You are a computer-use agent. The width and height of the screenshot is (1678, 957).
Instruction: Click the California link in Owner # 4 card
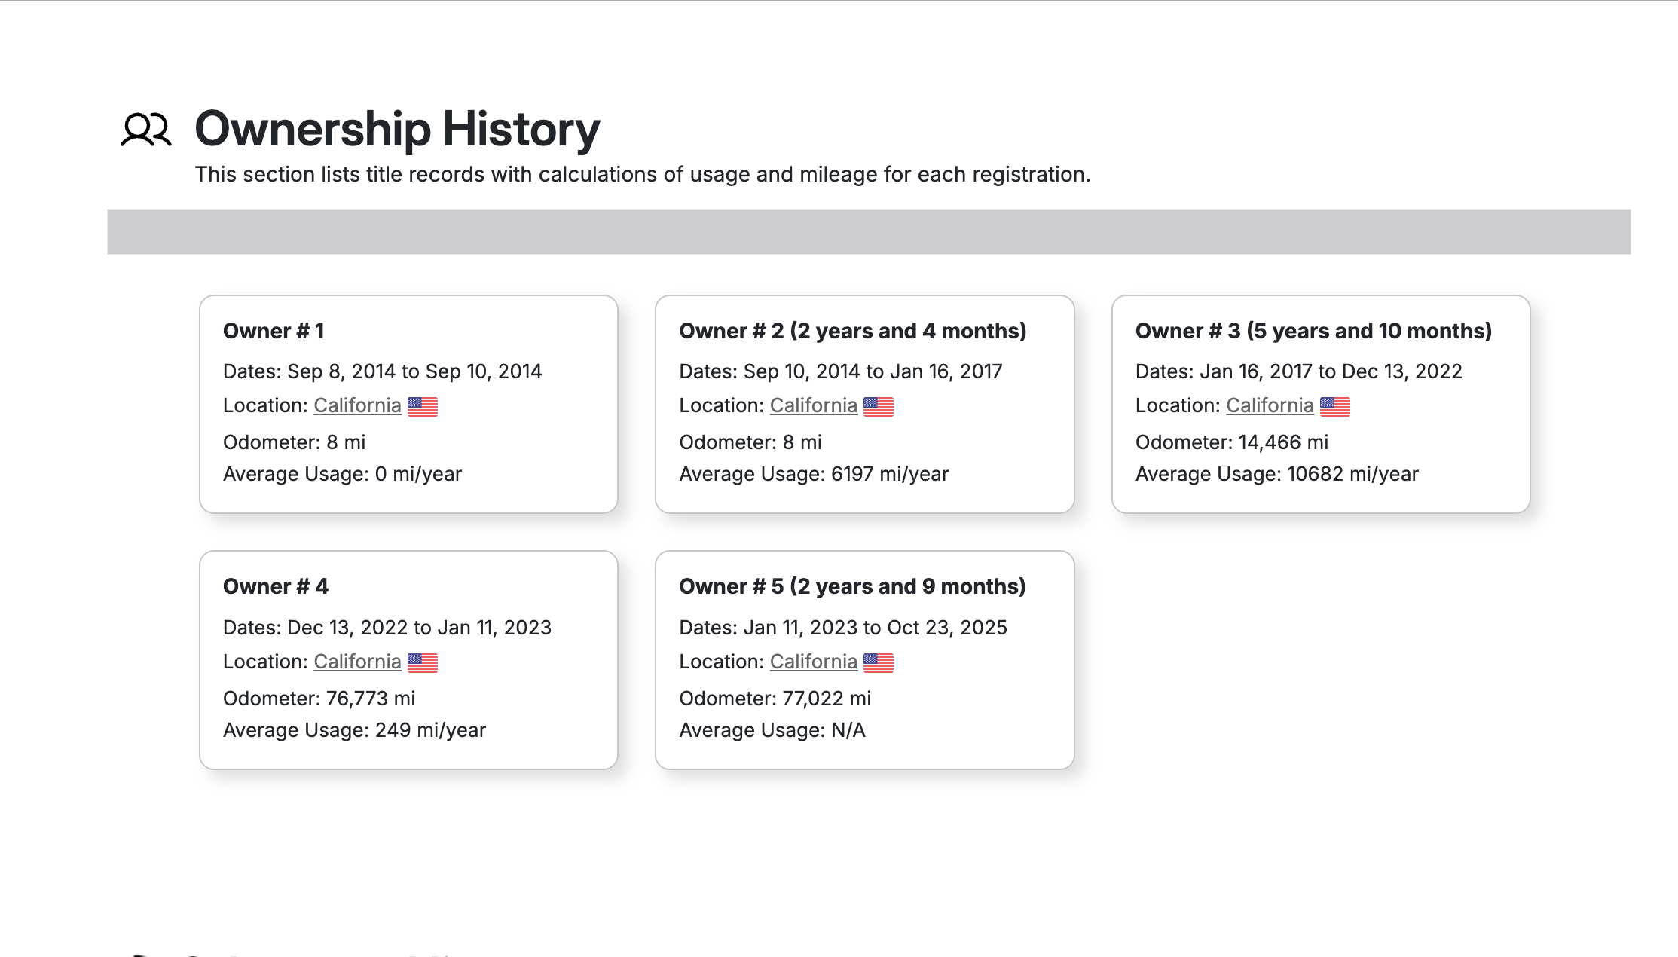(x=357, y=661)
